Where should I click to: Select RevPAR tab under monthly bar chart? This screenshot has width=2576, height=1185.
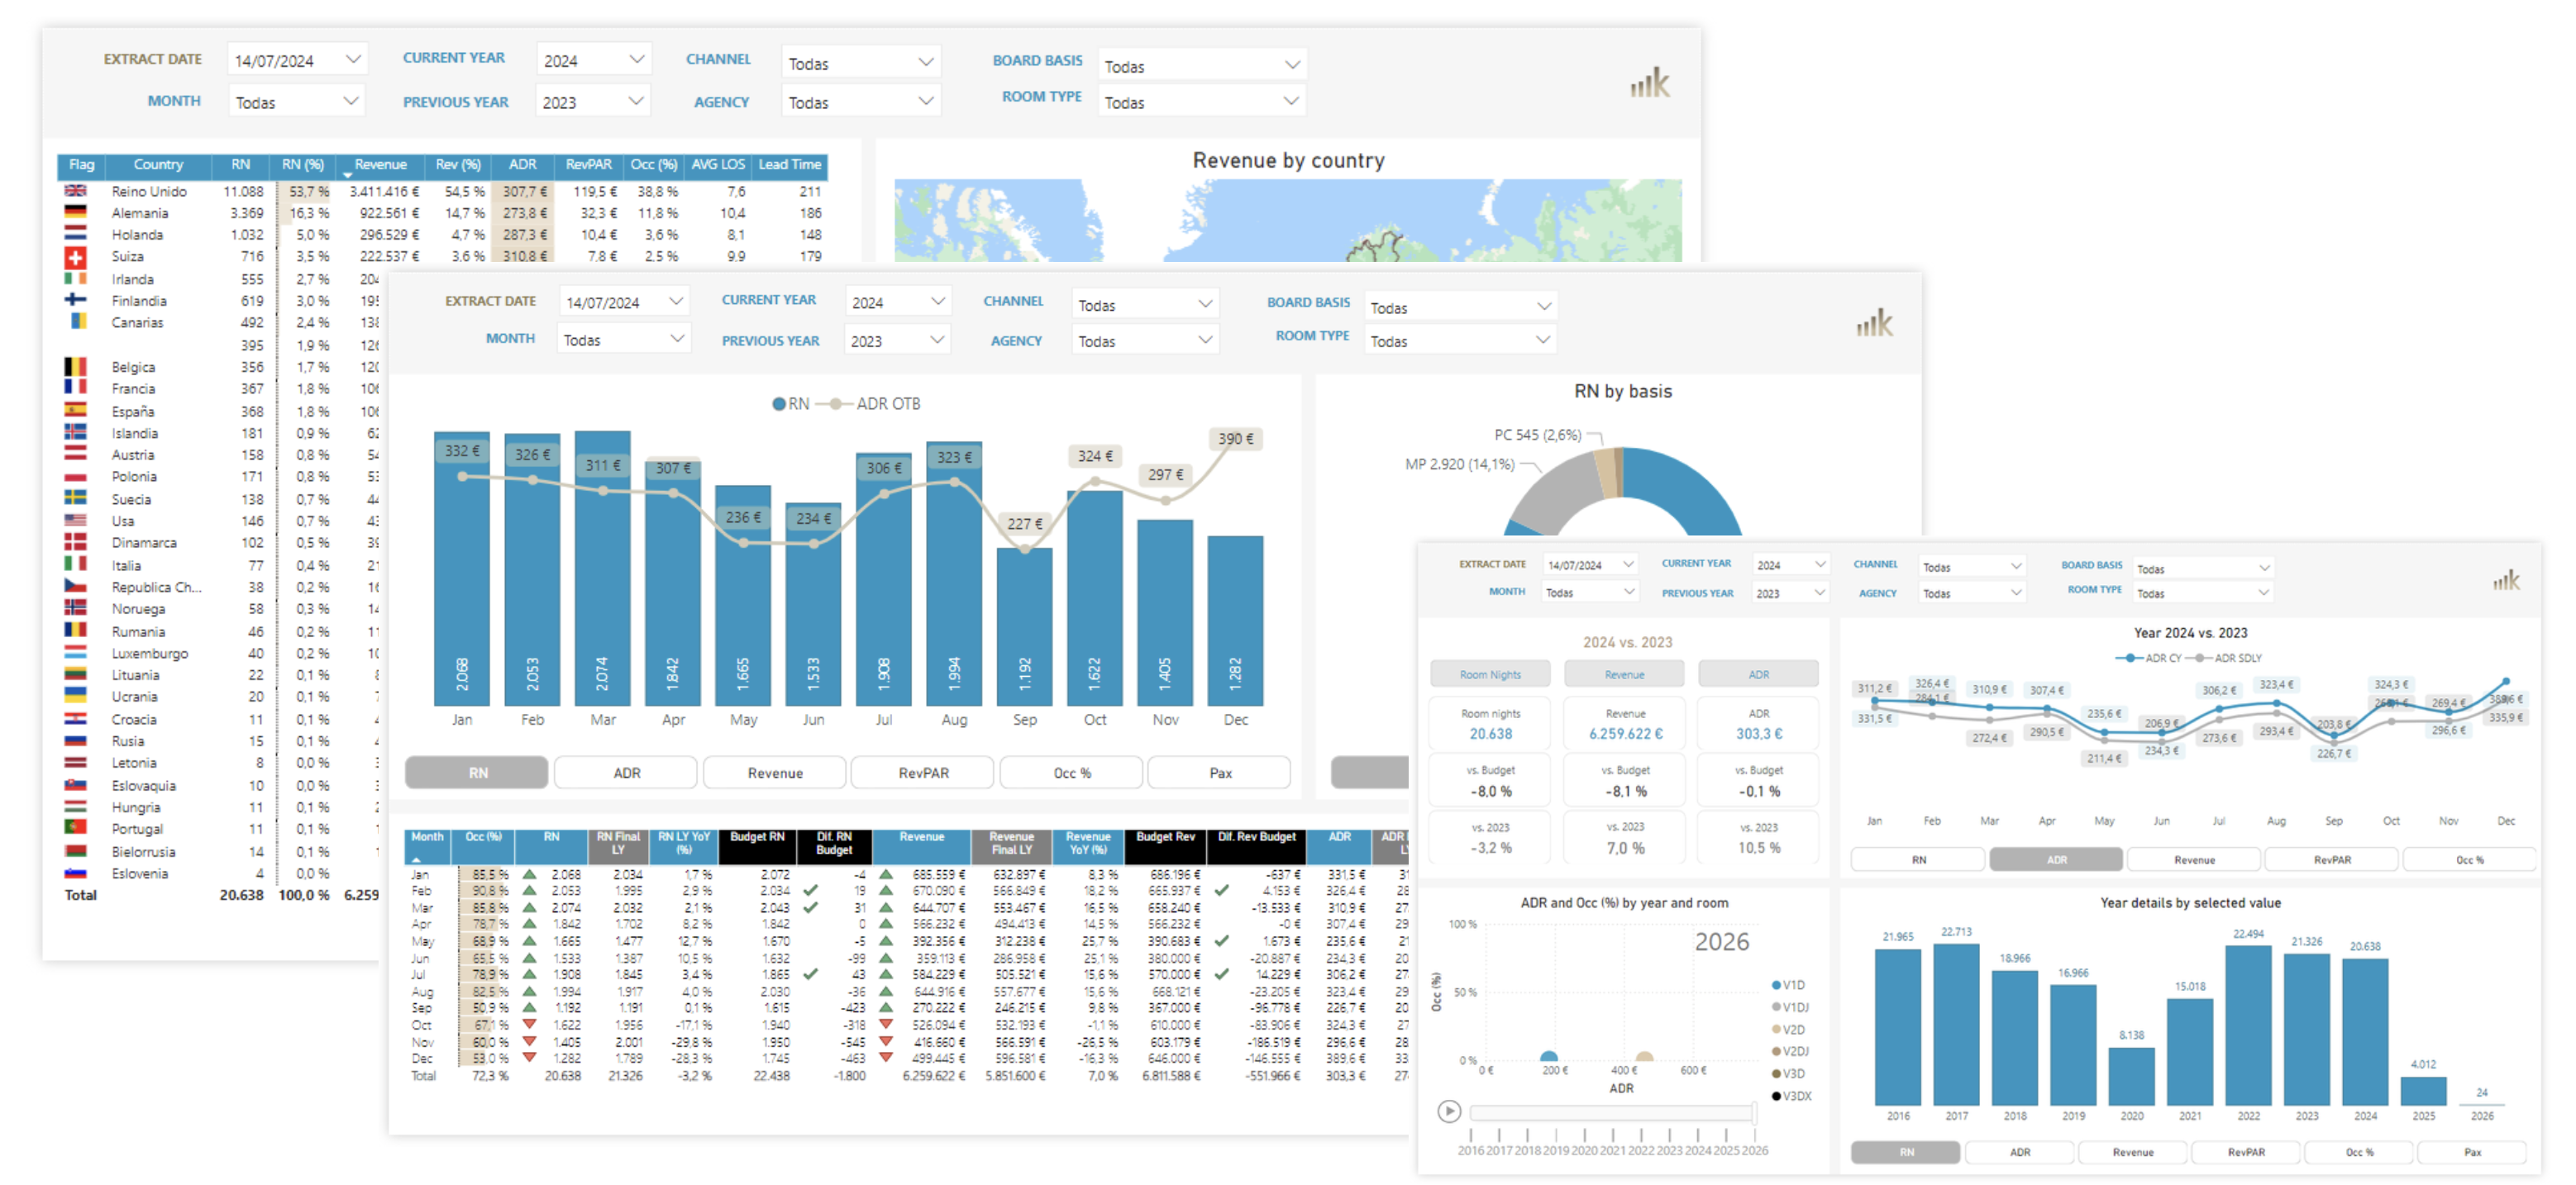pyautogui.click(x=923, y=773)
